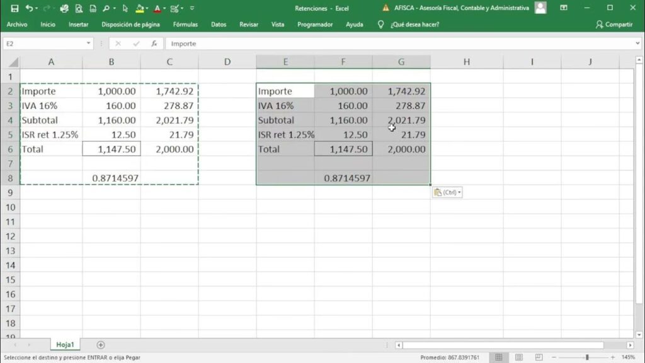Select the Hoja1 sheet tab
Screen dimensions: 645x363
pos(66,345)
